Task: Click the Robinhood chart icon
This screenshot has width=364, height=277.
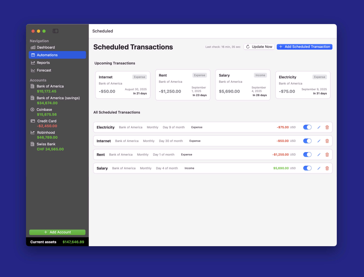Action: click(x=33, y=132)
